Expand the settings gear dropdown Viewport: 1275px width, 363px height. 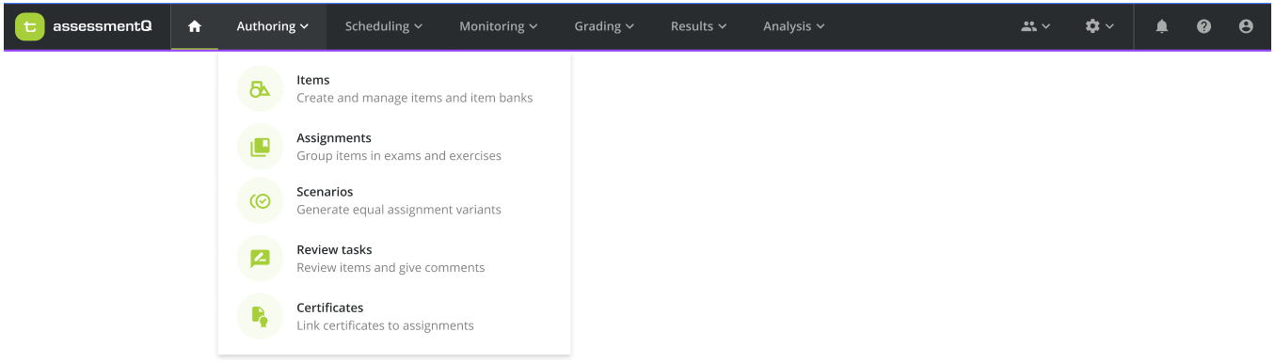point(1100,26)
